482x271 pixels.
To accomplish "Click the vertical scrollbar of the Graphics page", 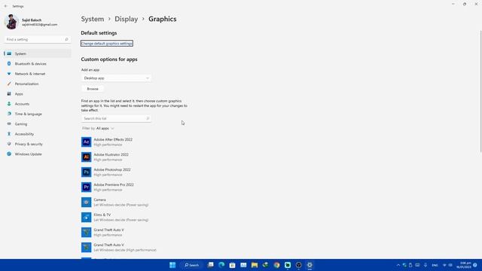I will tap(480, 91).
